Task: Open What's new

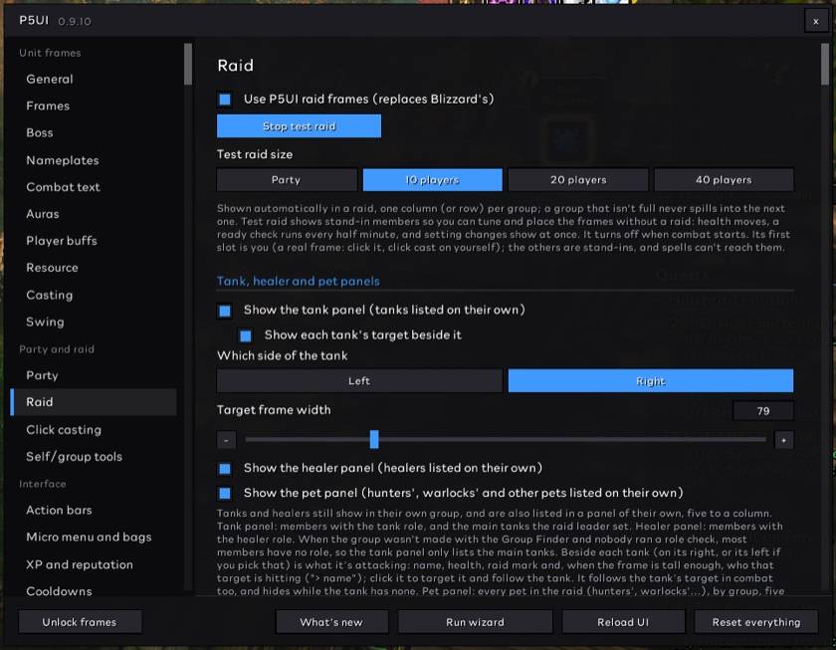Action: tap(331, 622)
